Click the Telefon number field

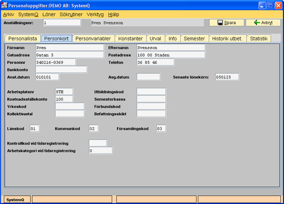[x=155, y=62]
